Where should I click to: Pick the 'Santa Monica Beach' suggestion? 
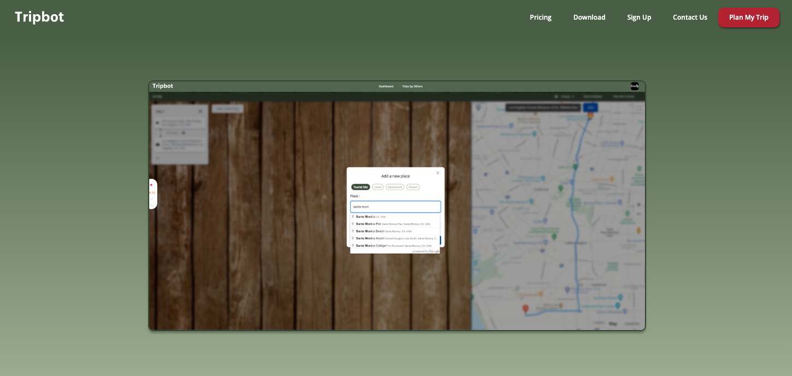coord(395,231)
